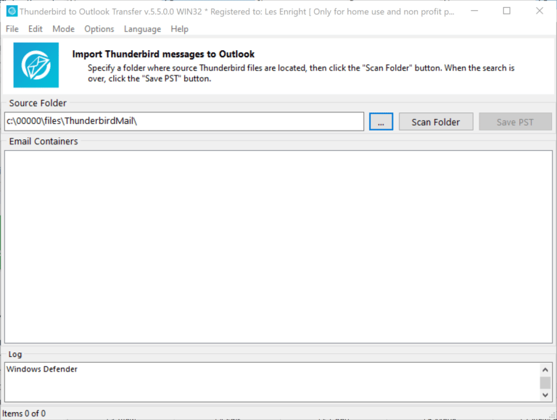Screen dimensions: 557x420
Task: Click the Log scrollbar up arrow
Action: tap(545, 370)
